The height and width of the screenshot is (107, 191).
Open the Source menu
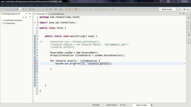pos(22,5)
